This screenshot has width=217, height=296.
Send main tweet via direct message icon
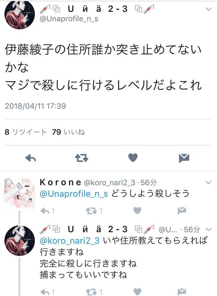point(184,158)
